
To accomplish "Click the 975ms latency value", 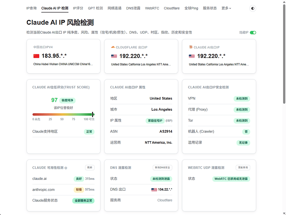I will [90, 190].
